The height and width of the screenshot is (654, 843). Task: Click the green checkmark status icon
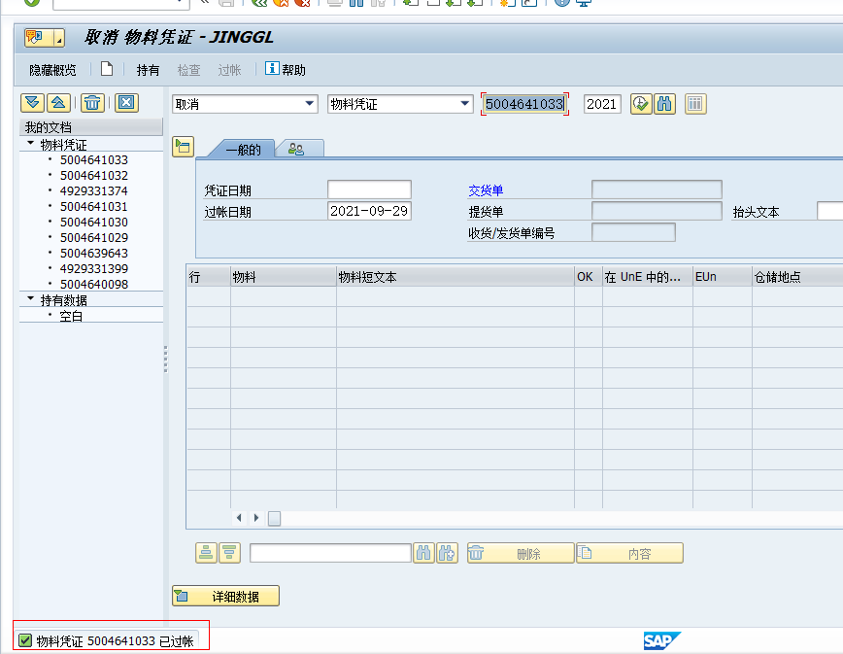(x=25, y=640)
